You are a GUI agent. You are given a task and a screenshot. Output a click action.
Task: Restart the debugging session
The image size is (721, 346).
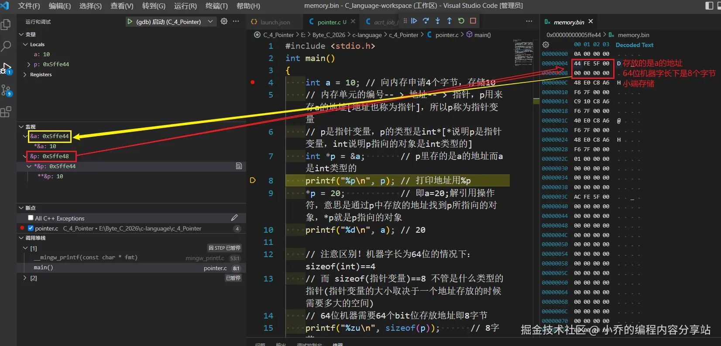click(461, 21)
